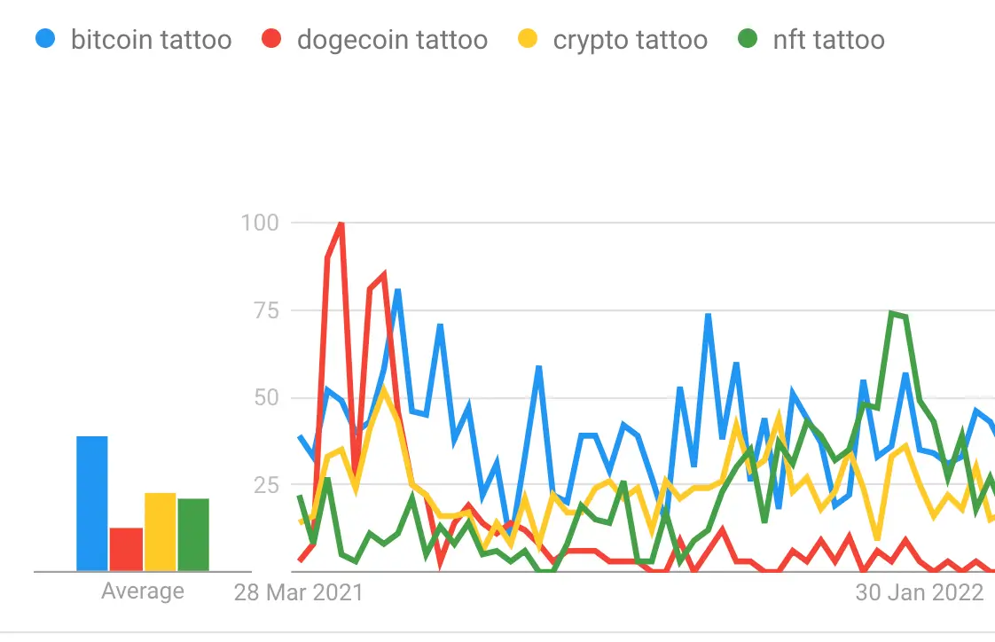
Task: Click the green nft tattoo legend dot
Action: click(x=748, y=40)
